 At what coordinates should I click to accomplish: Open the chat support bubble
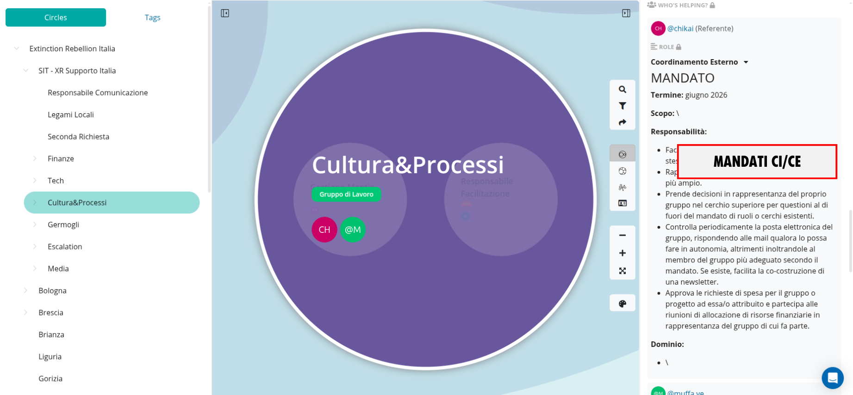point(832,378)
